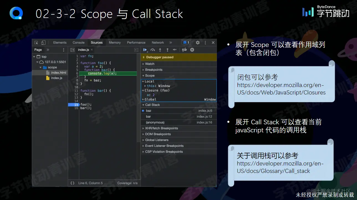Image resolution: width=357 pixels, height=200 pixels.
Task: Collapse the top frame tree node
Action: click(34, 57)
